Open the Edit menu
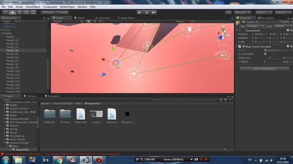 coord(11,7)
